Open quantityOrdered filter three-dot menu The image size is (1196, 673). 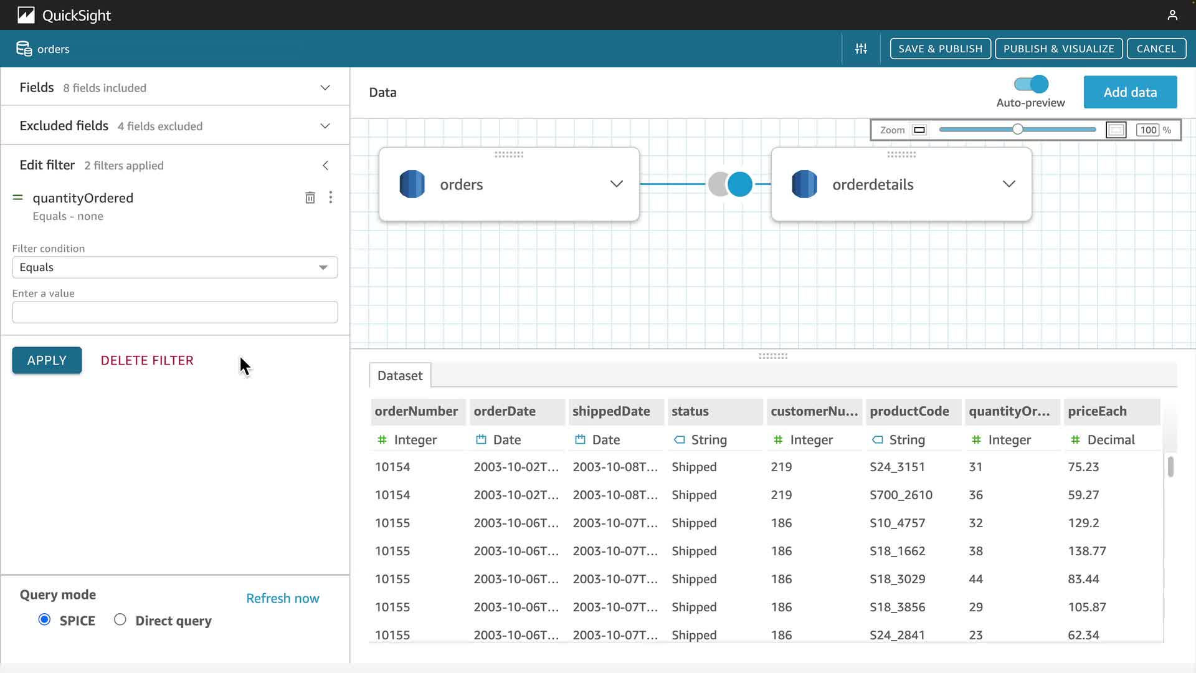coord(331,198)
